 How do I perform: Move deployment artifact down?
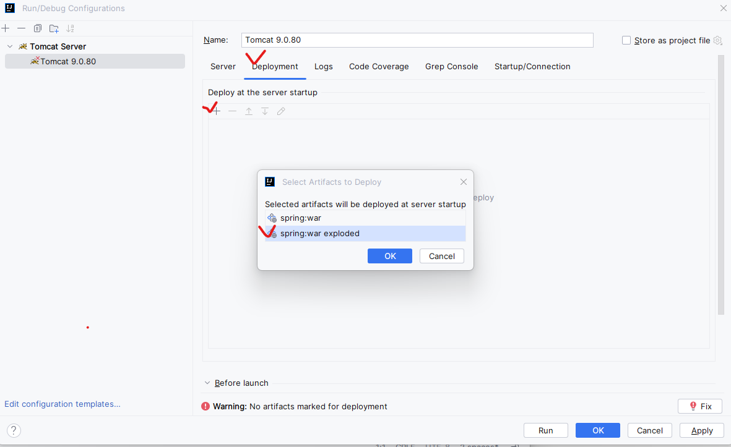point(265,111)
